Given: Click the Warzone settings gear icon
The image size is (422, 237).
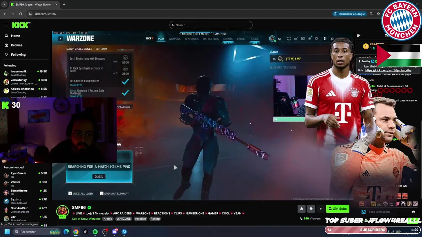Looking at the screenshot, I should pyautogui.click(x=316, y=39).
